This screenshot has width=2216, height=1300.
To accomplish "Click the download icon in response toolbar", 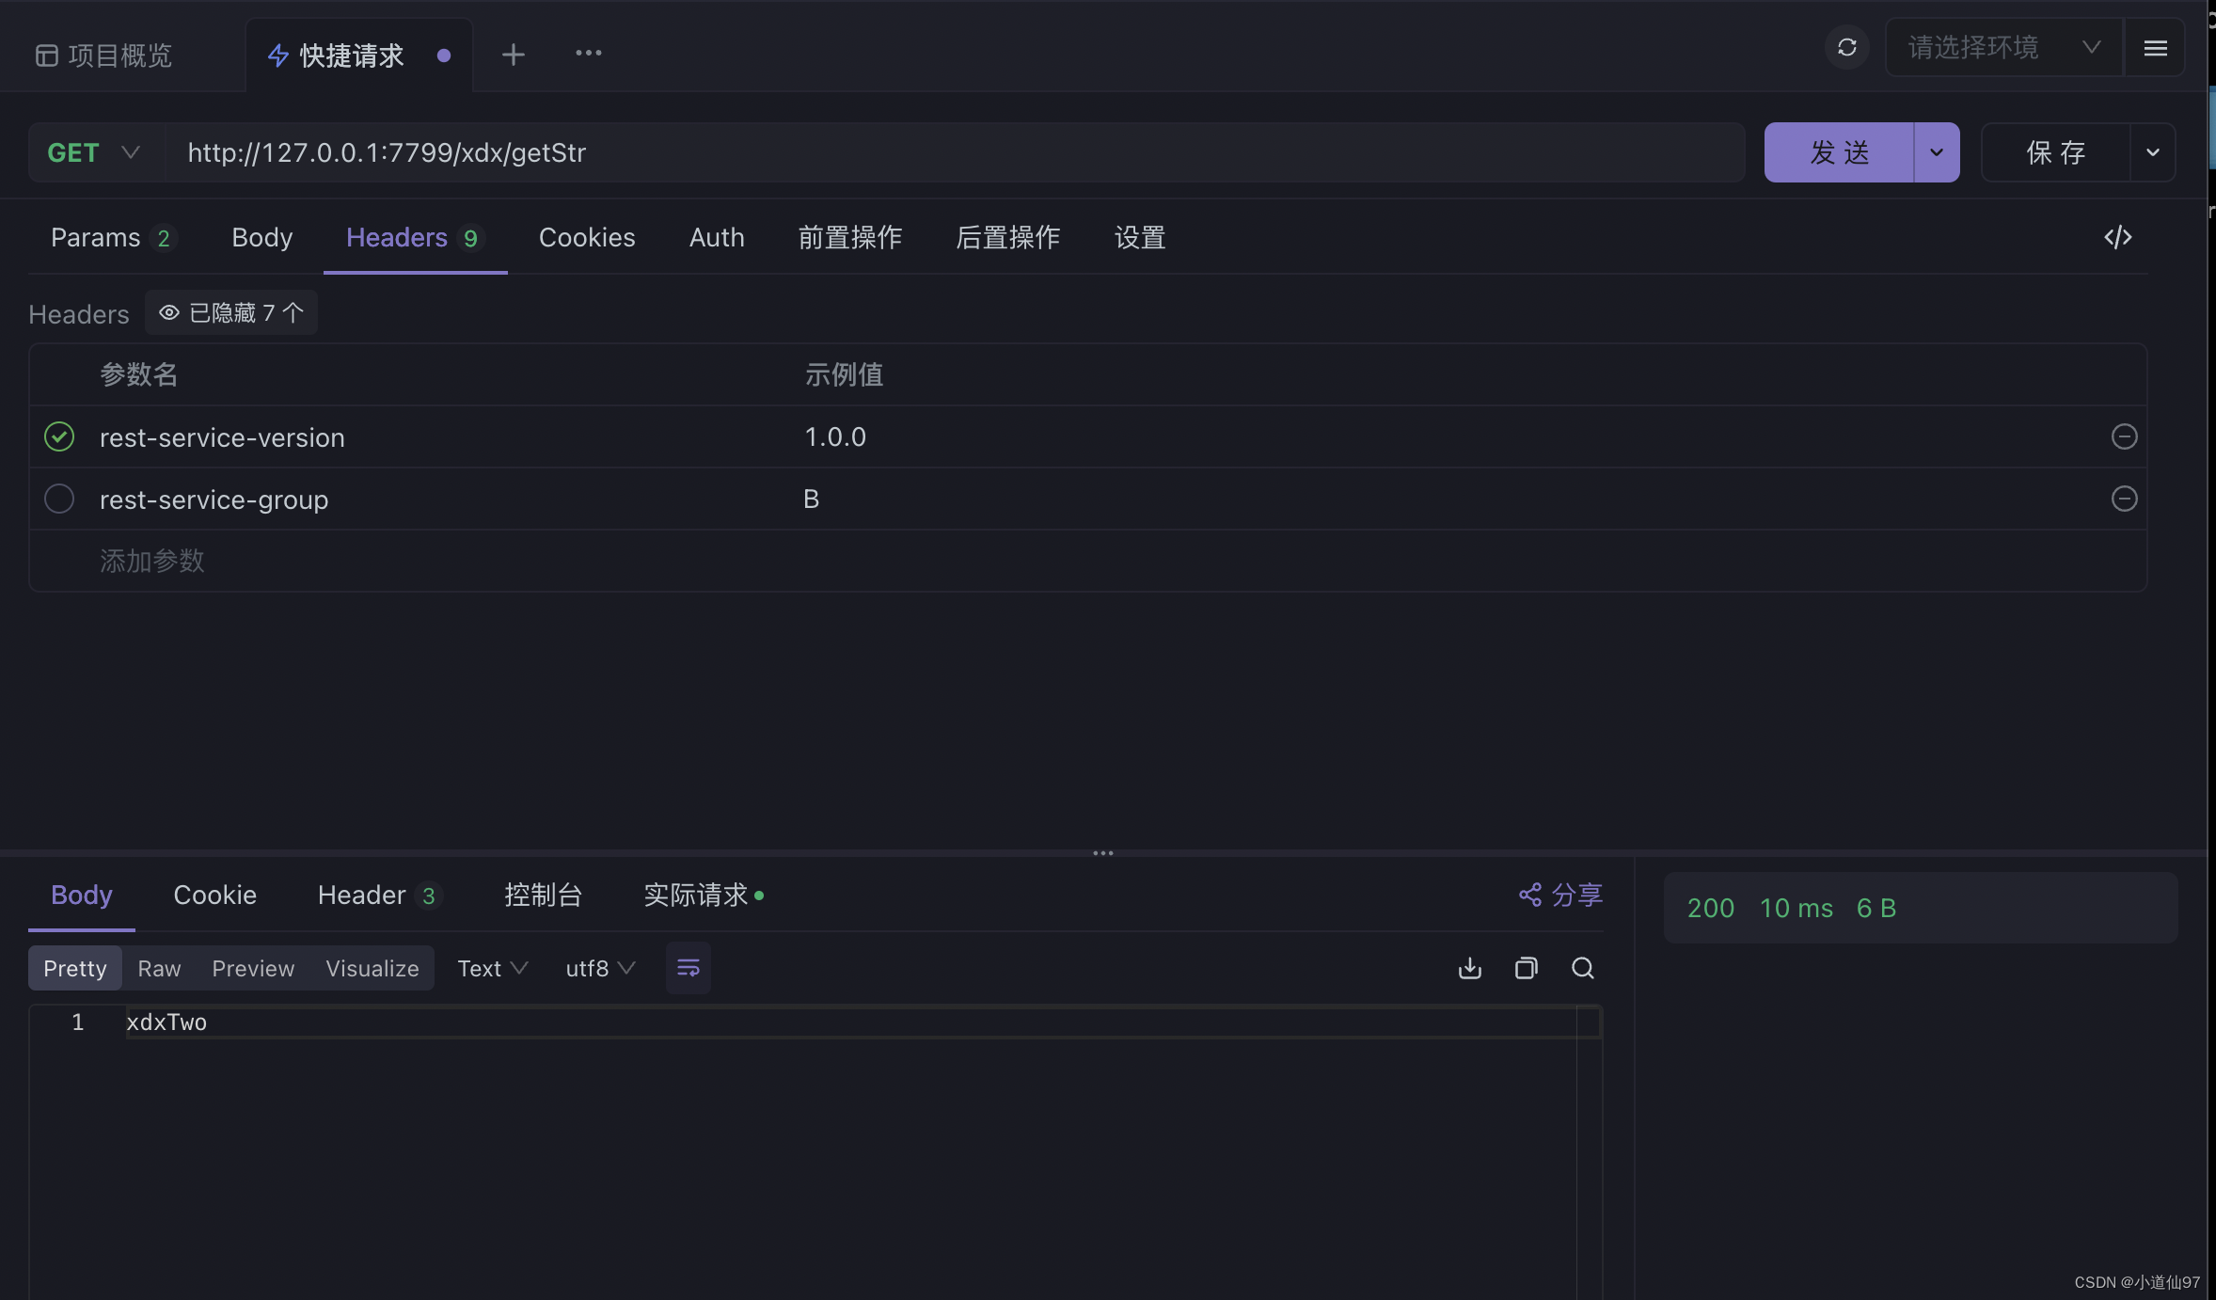I will click(1468, 967).
